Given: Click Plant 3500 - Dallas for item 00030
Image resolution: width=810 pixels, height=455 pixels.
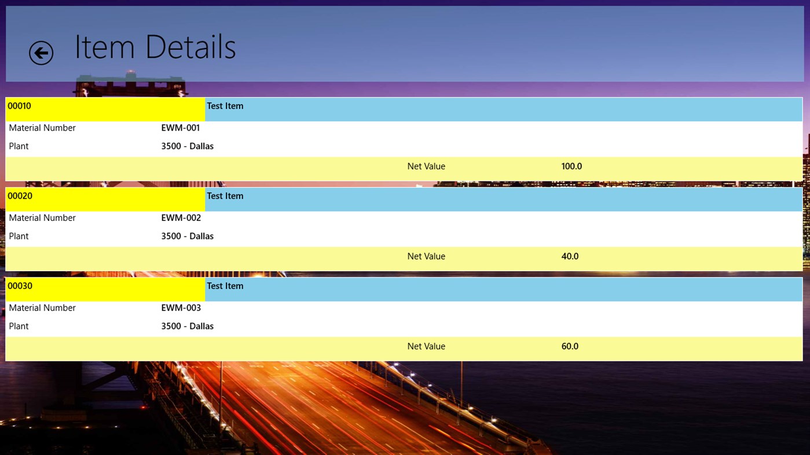Looking at the screenshot, I should pyautogui.click(x=187, y=326).
